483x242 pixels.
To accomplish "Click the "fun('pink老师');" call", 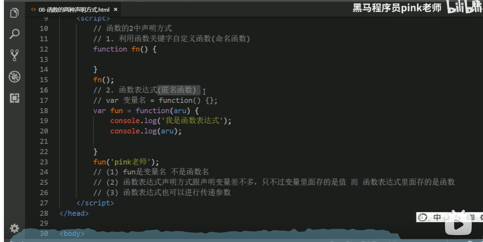I will tap(126, 162).
